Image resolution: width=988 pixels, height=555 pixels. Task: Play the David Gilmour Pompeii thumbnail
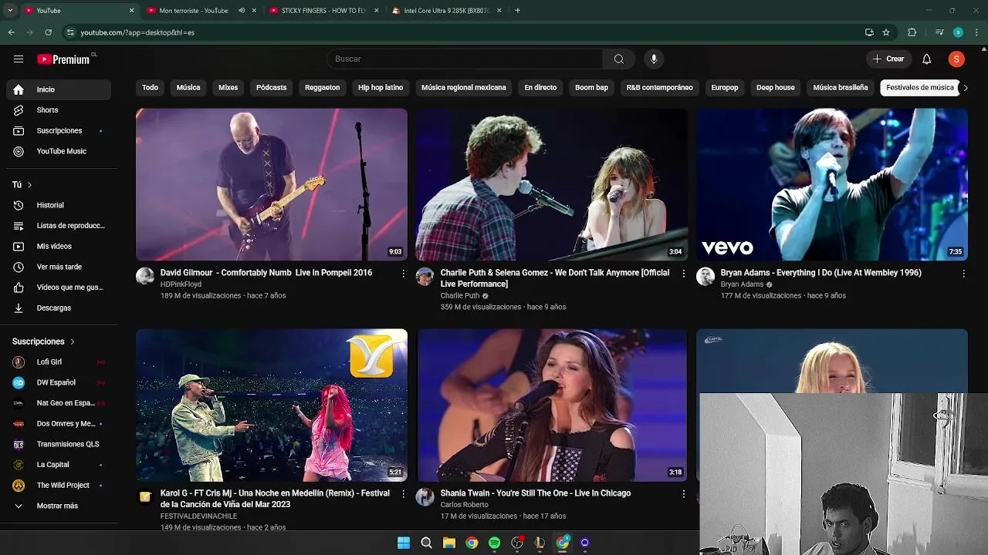(272, 184)
